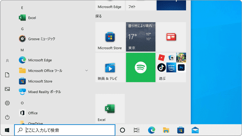Open Documents from the Start sidebar
242x136 pixels.
click(7, 75)
